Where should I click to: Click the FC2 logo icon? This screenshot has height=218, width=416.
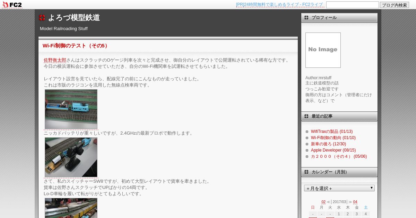click(12, 4)
